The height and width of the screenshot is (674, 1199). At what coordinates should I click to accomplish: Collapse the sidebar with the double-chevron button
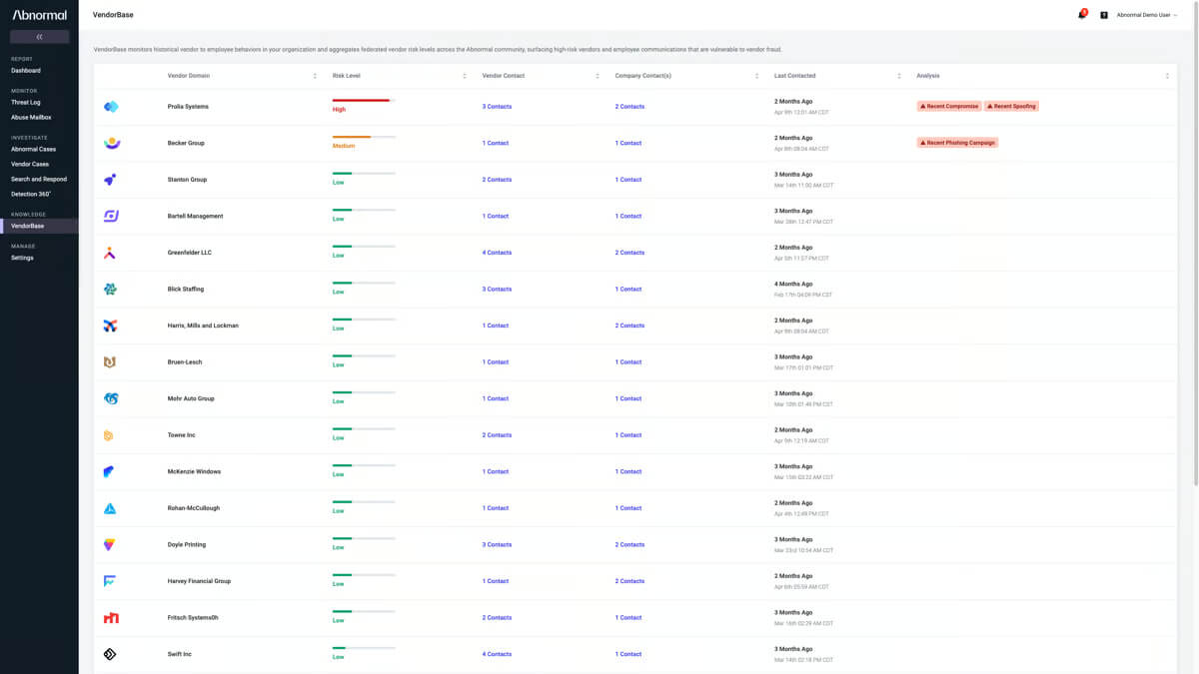39,37
